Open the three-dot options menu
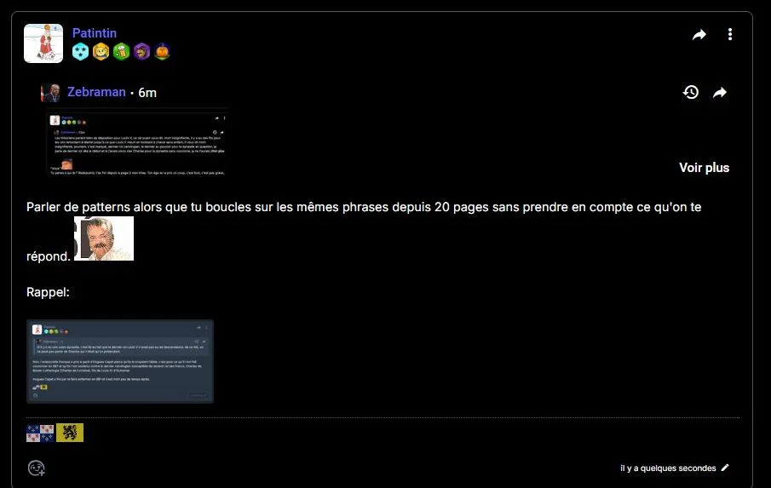771x488 pixels. tap(730, 34)
